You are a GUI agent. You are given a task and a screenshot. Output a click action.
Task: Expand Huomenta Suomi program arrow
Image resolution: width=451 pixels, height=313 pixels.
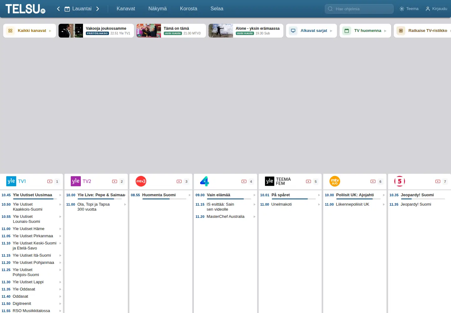click(189, 195)
